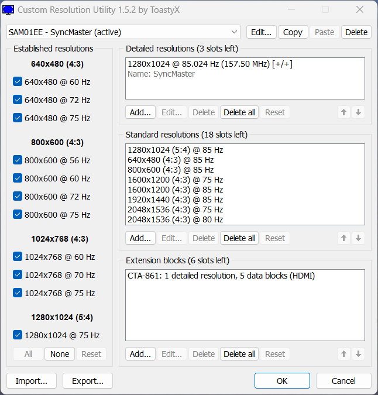378x395 pixels.
Task: Open the SAM01EE SyncMaster display dropdown
Action: 123,32
